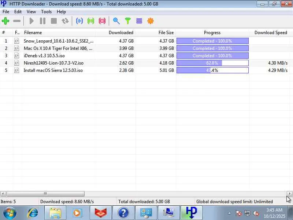Click the green Add URL plus icon
Viewport: 293px width, 220px height.
click(x=5, y=21)
